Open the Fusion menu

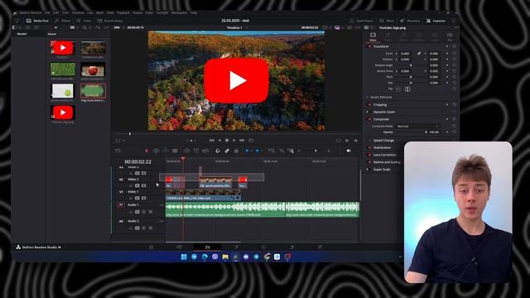click(137, 13)
